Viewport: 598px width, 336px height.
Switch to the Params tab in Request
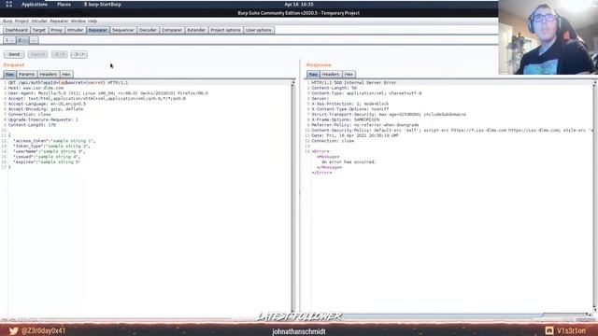click(27, 75)
